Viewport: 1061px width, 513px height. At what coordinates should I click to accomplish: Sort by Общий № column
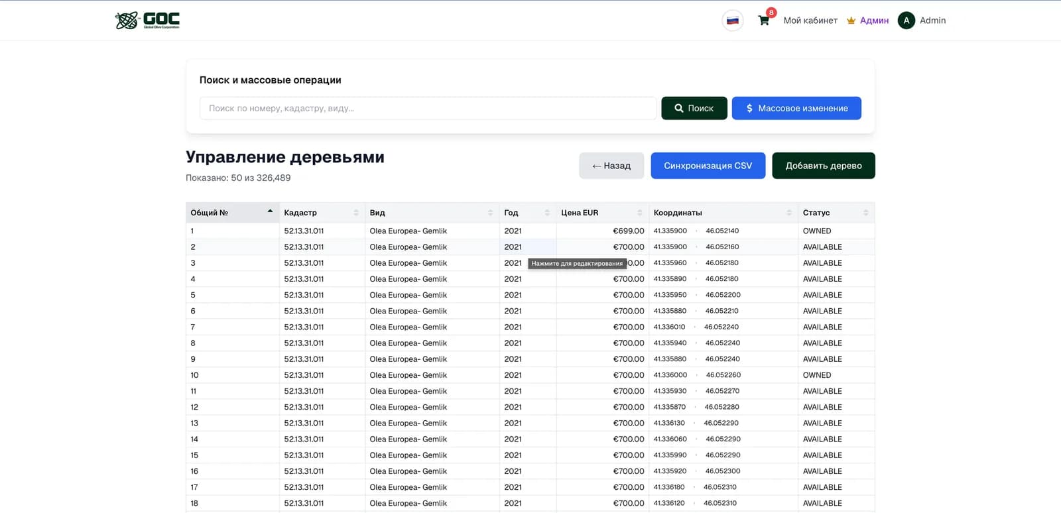(x=232, y=213)
